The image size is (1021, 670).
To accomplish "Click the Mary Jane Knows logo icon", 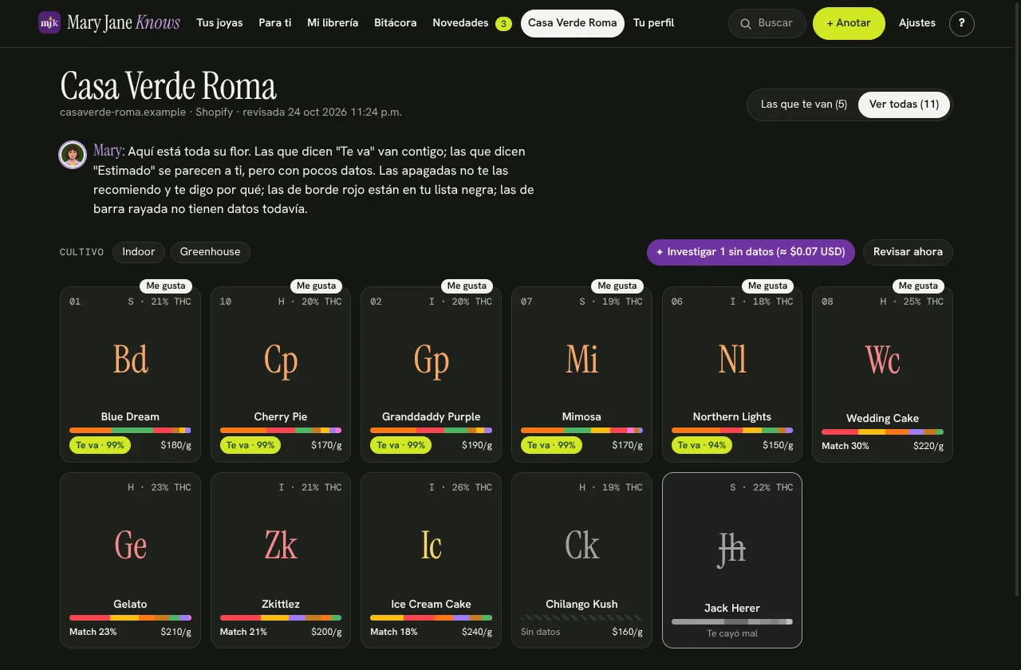I will point(49,22).
